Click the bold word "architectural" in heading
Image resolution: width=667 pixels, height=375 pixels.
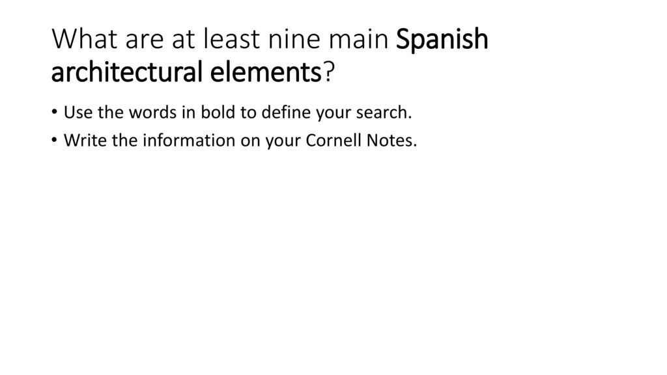(127, 72)
